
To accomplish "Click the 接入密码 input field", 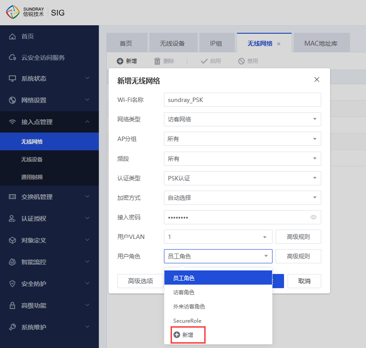I will 242,217.
